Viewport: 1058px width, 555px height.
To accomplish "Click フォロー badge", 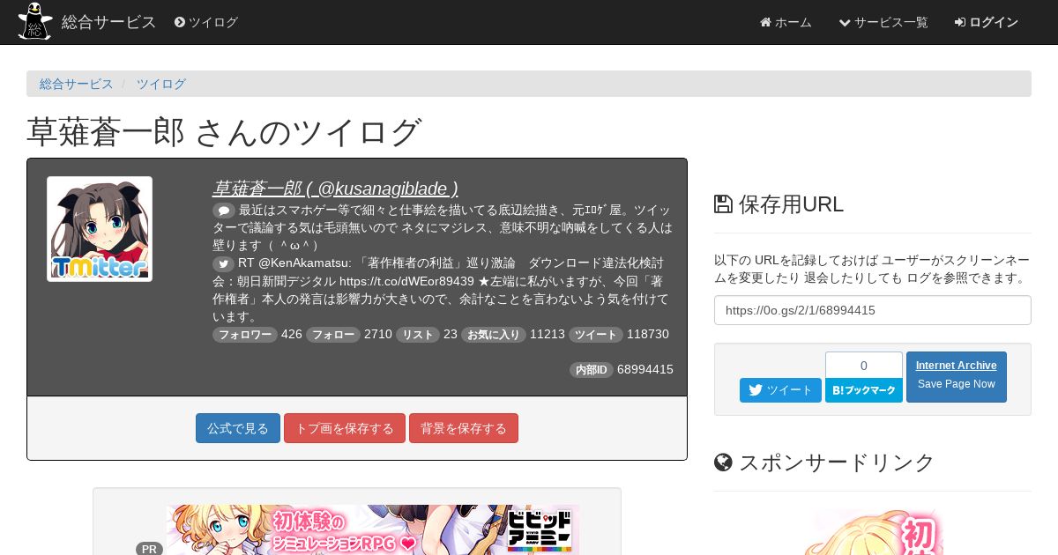I will point(333,335).
